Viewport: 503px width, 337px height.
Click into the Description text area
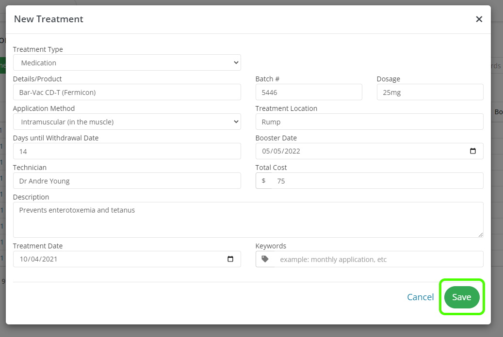[x=248, y=220]
